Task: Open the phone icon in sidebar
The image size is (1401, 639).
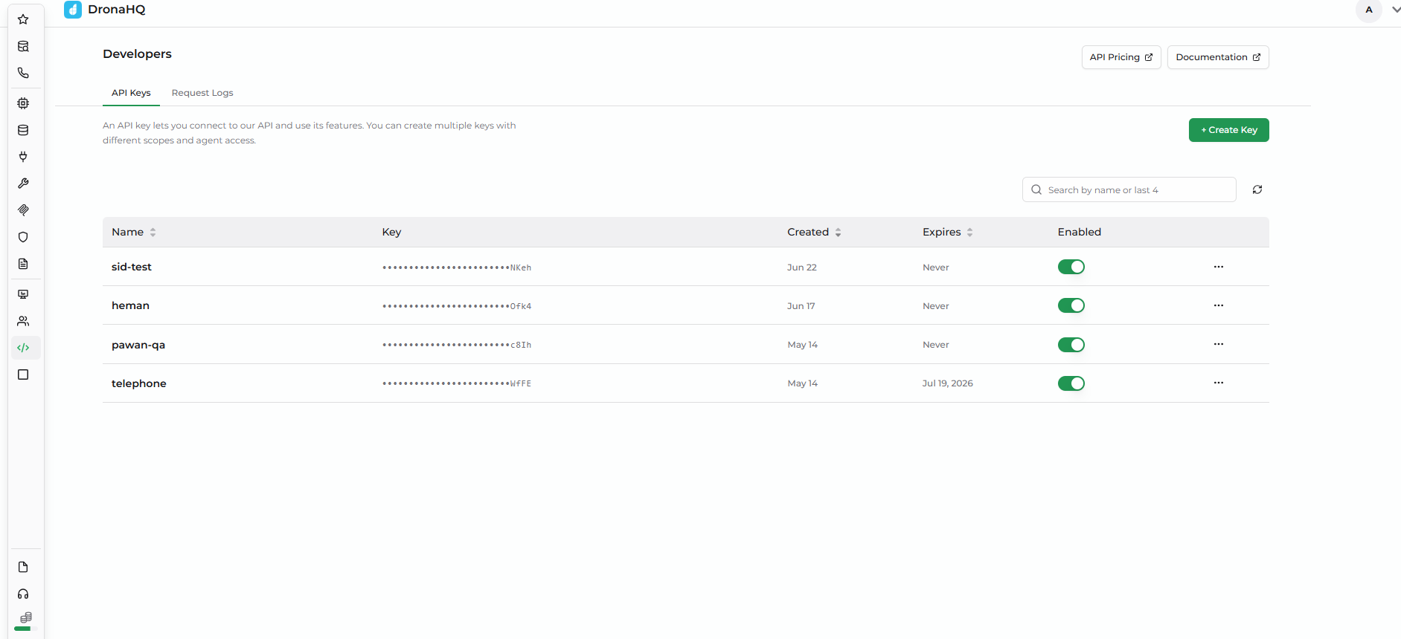Action: point(23,73)
